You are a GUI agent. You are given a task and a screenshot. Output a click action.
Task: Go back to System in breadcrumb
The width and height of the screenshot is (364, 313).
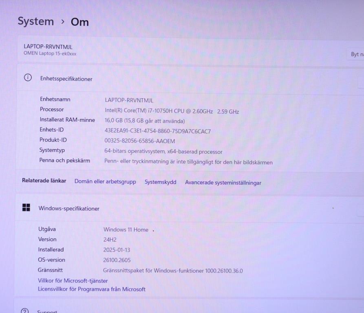(36, 21)
